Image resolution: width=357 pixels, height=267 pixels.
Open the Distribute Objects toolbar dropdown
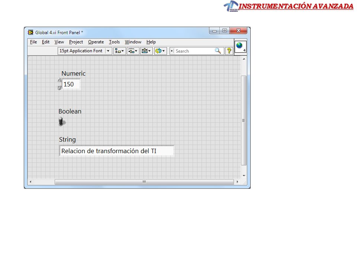(133, 51)
